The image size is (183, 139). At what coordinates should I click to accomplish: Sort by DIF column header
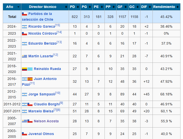coord(146,7)
